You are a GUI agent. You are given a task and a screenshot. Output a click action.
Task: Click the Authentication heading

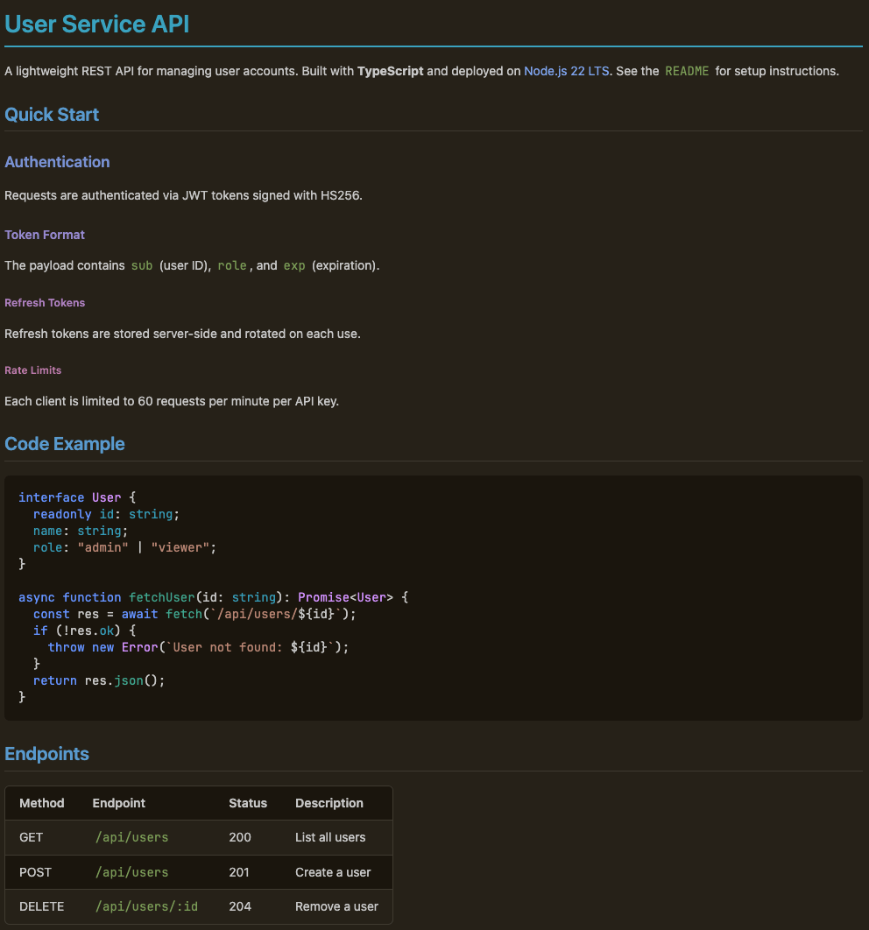click(57, 162)
